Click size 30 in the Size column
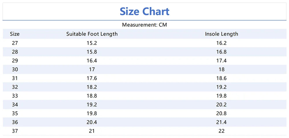This screenshot has height=138, width=289. 15,69
